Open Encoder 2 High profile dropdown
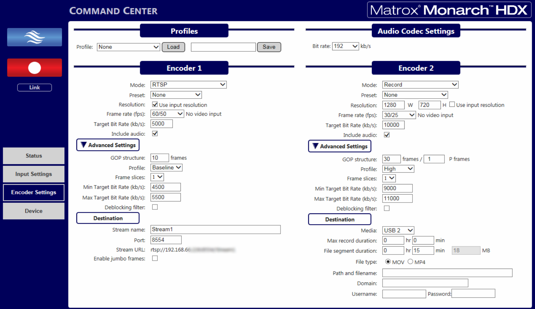The width and height of the screenshot is (535, 309). click(398, 169)
